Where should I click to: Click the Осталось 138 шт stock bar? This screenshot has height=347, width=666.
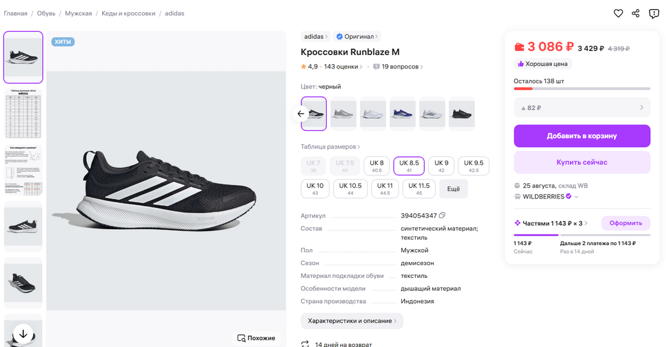[x=582, y=89]
